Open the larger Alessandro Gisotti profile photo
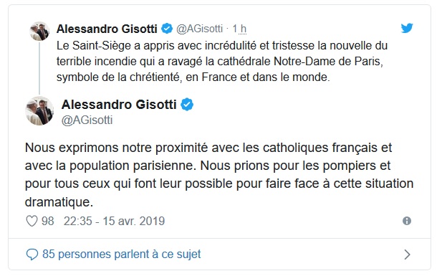Screen dimensions: 442x276 pyautogui.click(x=39, y=111)
